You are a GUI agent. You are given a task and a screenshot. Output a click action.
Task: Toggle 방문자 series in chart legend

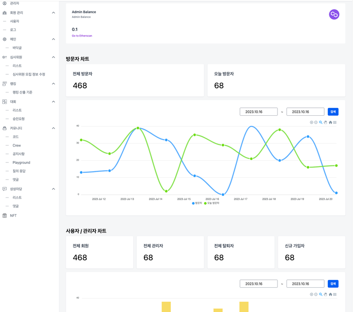coord(197,203)
